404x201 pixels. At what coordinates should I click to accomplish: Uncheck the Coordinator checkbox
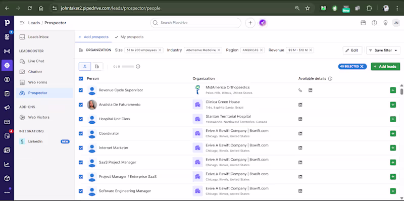tap(81, 133)
